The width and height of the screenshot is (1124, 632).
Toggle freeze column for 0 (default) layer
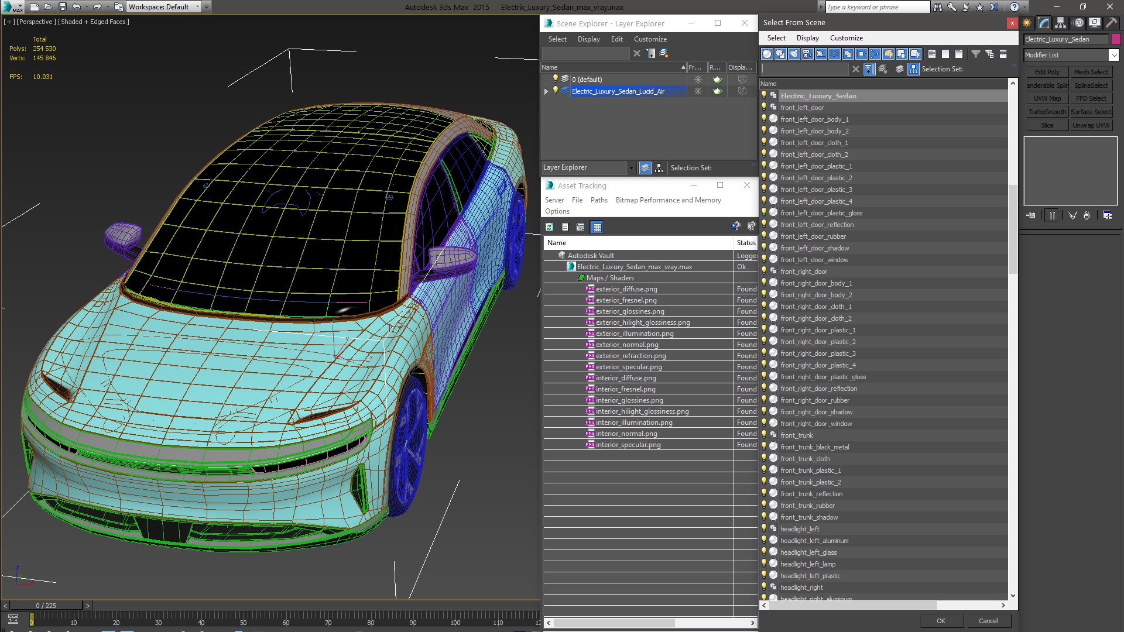pos(698,80)
